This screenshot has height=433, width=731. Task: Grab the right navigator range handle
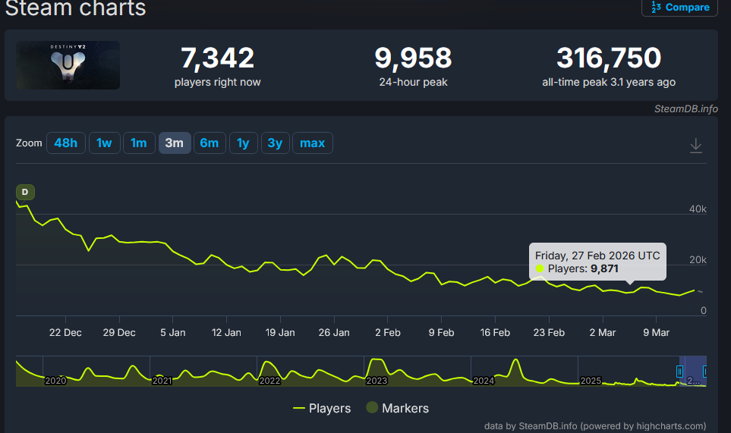point(705,371)
